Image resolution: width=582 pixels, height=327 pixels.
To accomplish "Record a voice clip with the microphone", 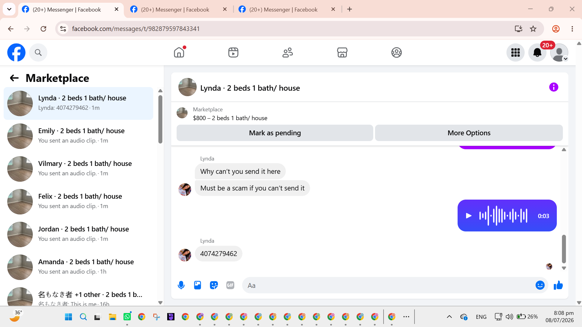I will tap(181, 285).
